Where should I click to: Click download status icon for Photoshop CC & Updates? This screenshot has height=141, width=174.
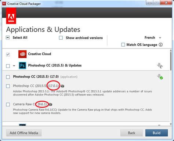[x=160, y=66]
